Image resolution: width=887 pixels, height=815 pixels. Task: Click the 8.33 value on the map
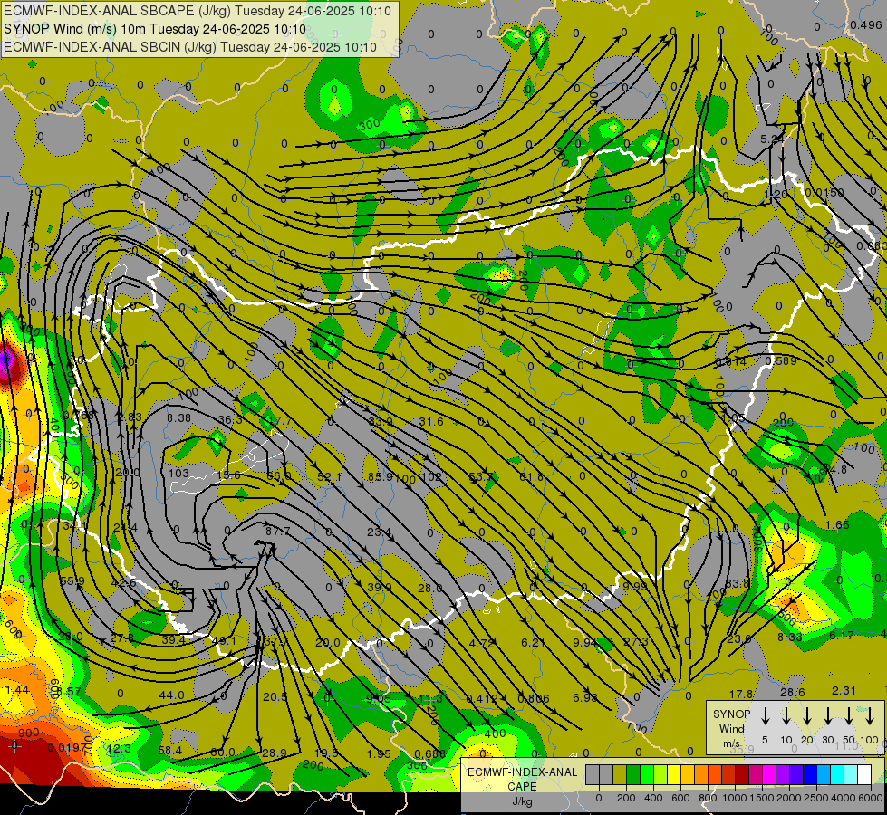point(789,637)
